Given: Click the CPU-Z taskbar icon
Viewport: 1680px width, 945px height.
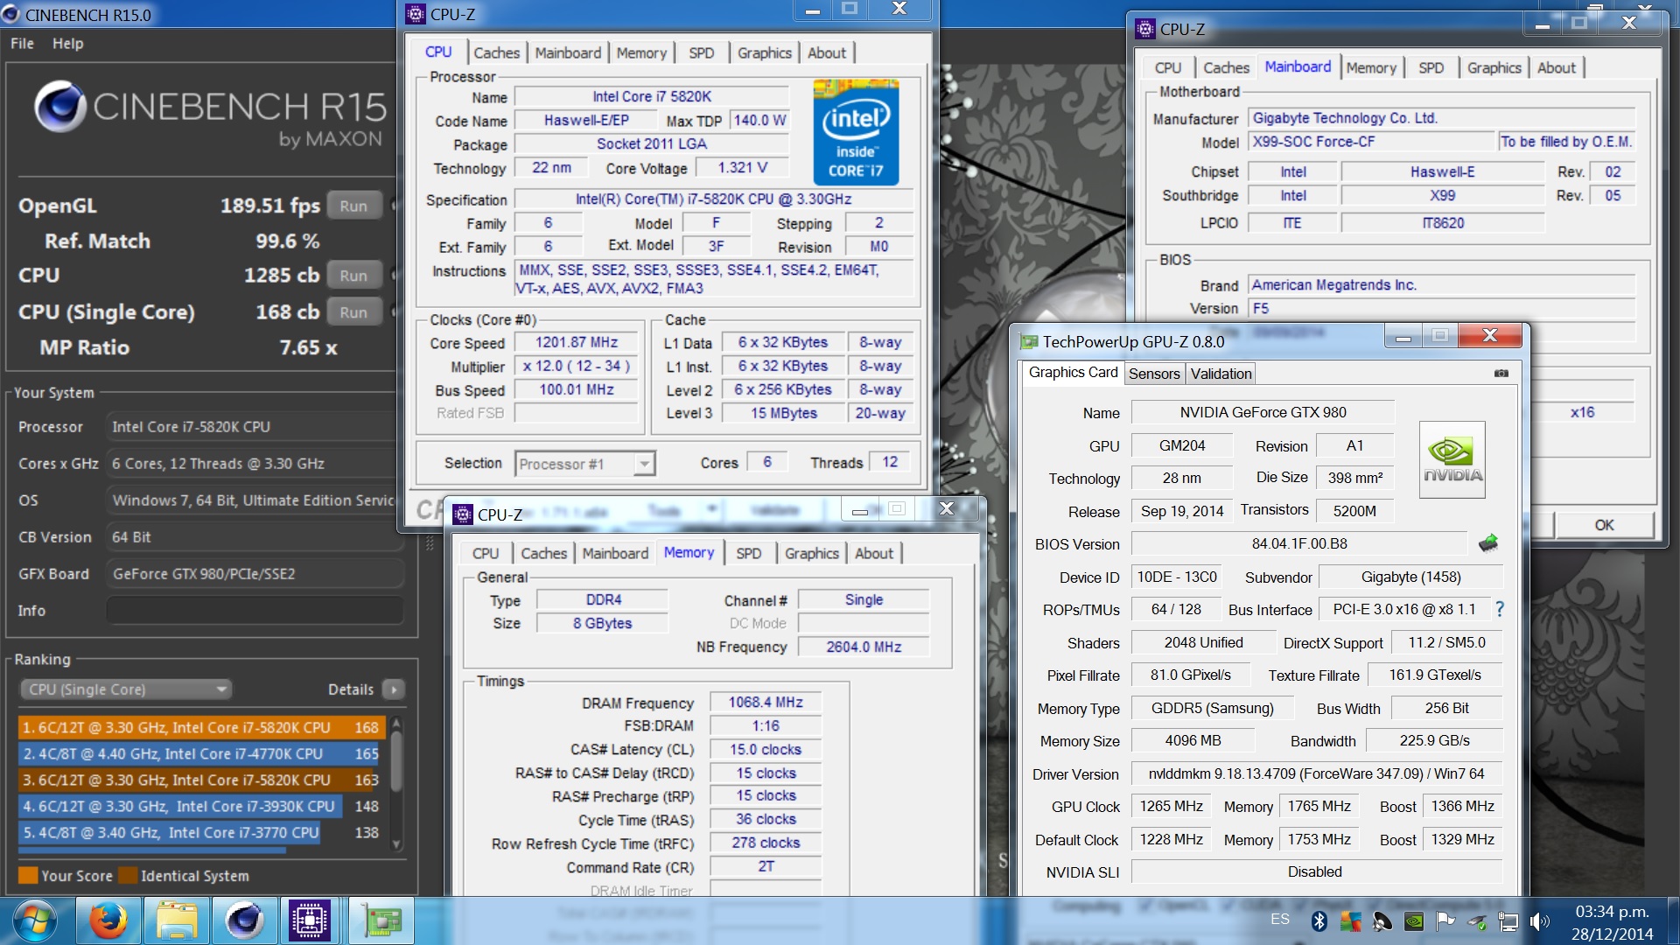Looking at the screenshot, I should pyautogui.click(x=310, y=920).
